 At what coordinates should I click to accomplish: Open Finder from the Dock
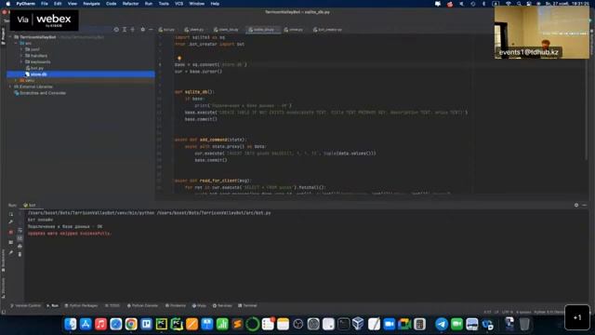click(71, 324)
